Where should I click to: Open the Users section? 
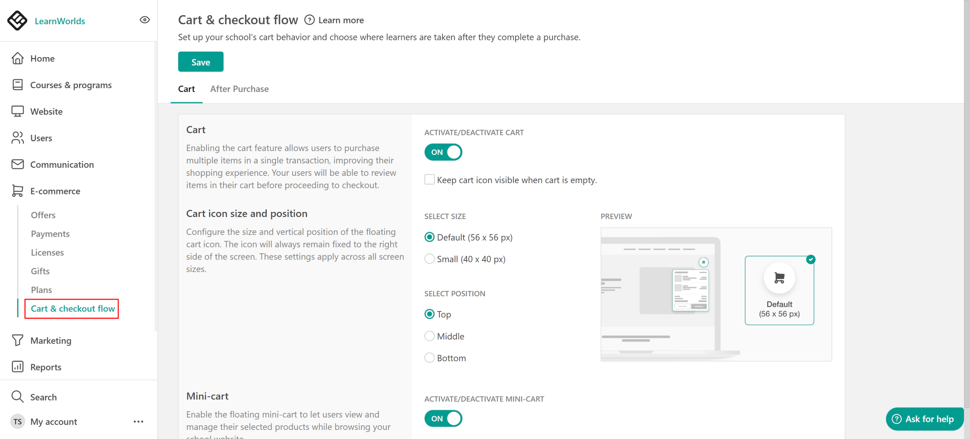click(41, 138)
